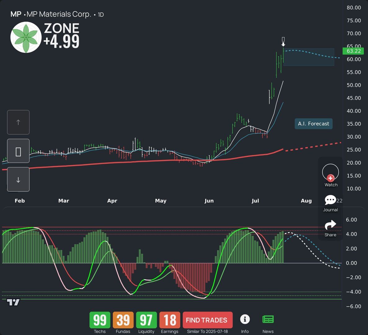Click the 1D timeframe label
The width and height of the screenshot is (368, 335).
[x=101, y=15]
